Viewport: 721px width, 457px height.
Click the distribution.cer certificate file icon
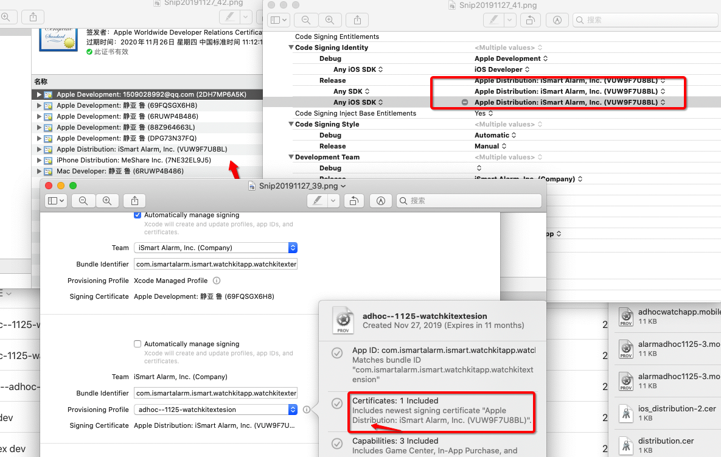(x=626, y=445)
